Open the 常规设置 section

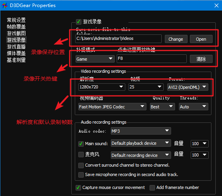point(16,20)
